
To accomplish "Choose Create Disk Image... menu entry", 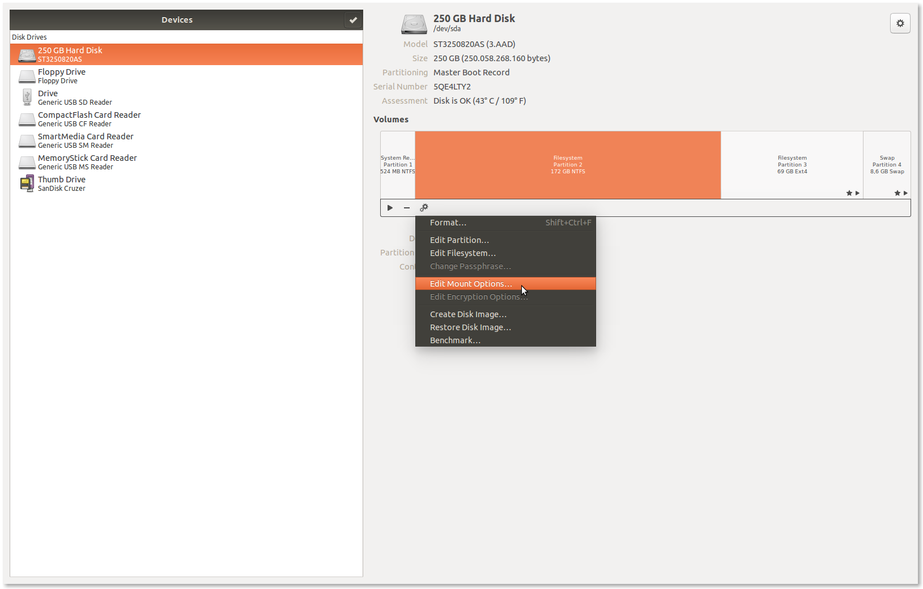I will click(x=505, y=314).
